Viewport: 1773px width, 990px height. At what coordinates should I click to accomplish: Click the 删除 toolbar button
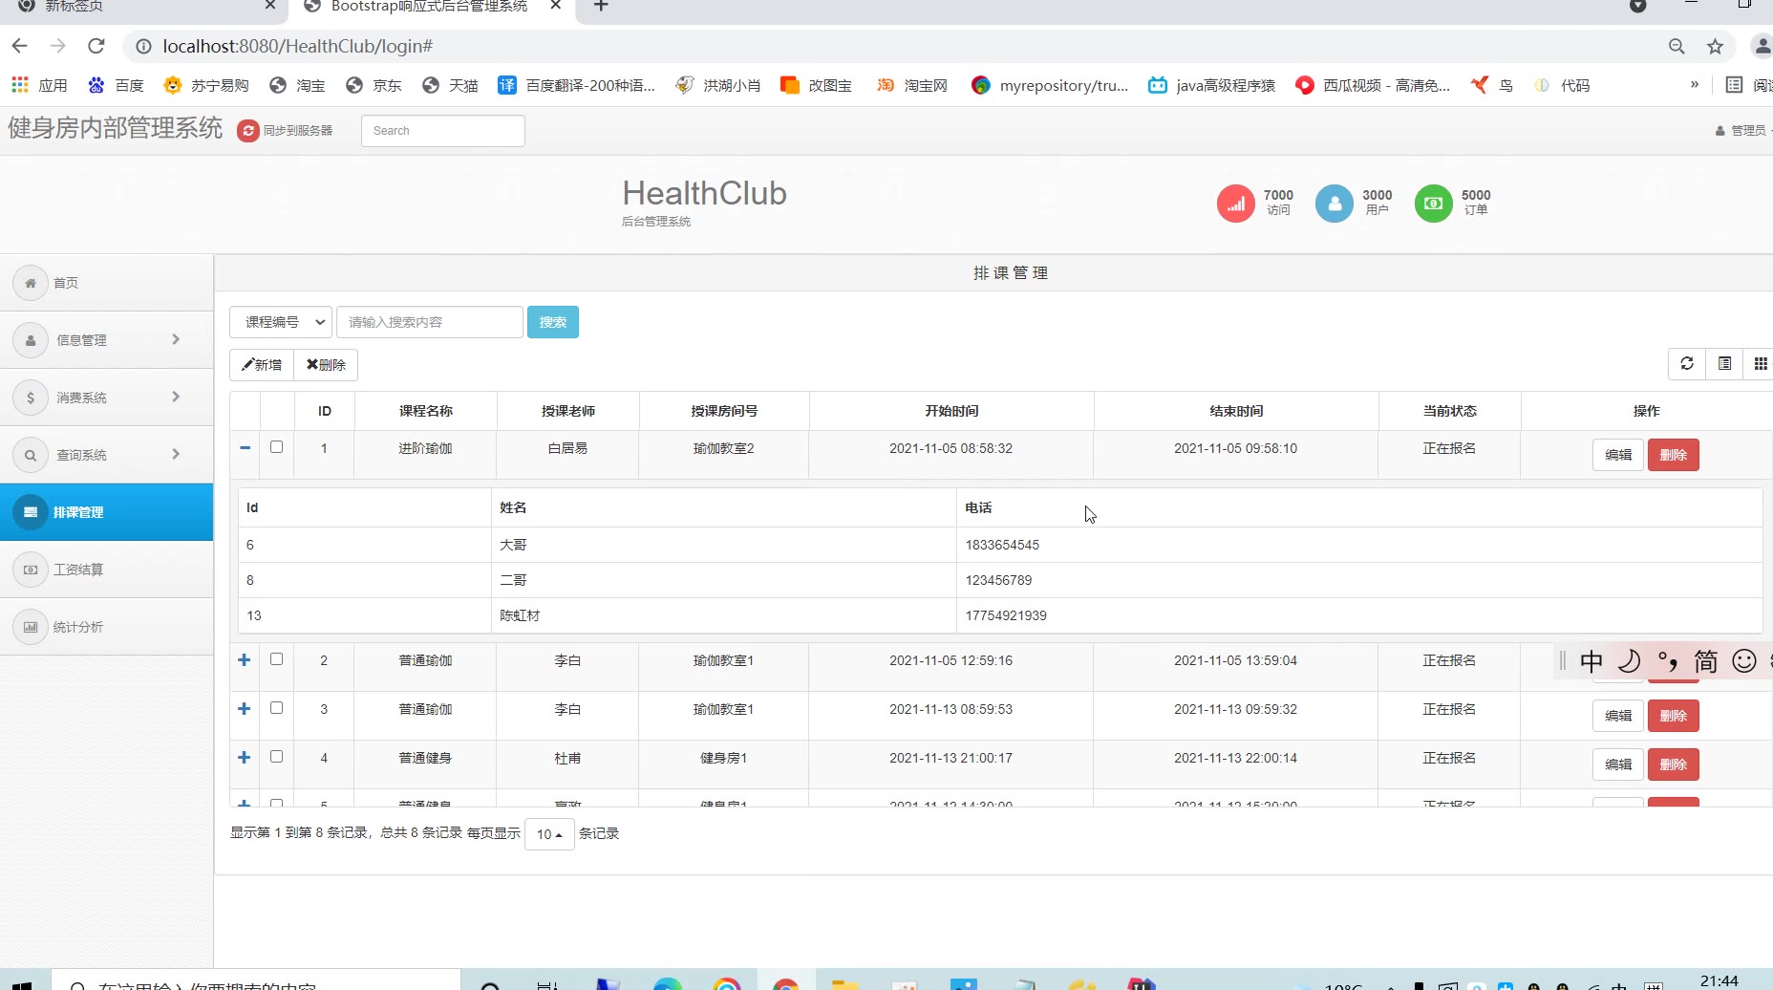(x=326, y=365)
